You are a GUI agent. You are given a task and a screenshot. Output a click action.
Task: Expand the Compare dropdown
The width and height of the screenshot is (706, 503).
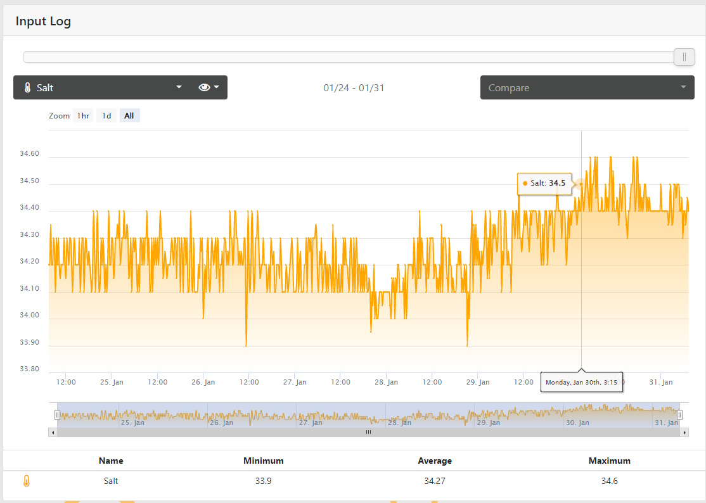pos(587,87)
